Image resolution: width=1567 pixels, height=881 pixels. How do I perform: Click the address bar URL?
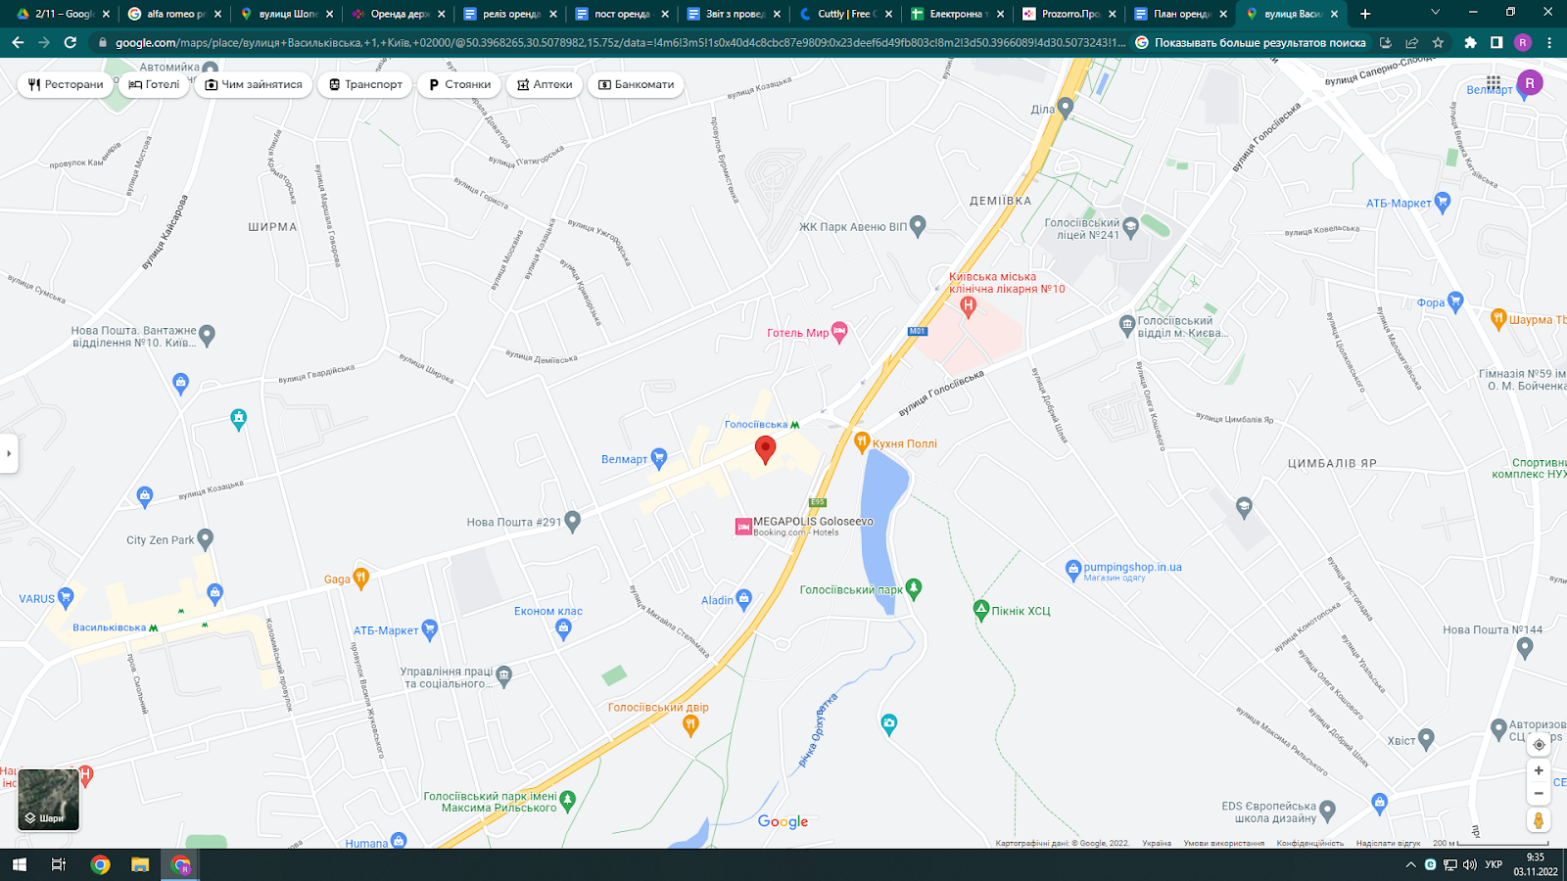pyautogui.click(x=620, y=42)
